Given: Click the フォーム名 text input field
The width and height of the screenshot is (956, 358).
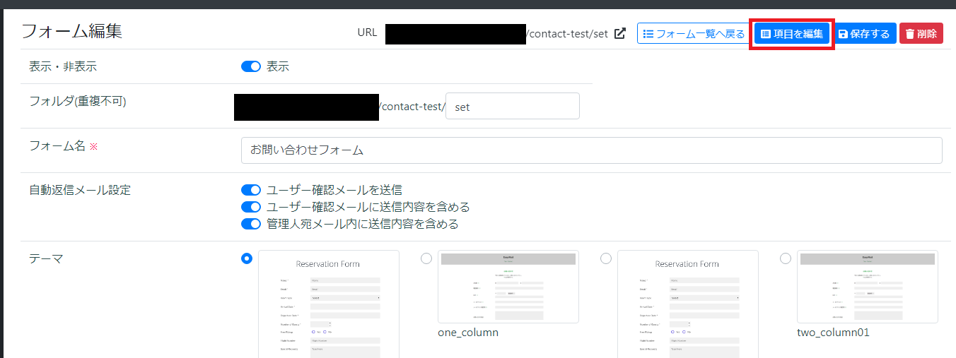Looking at the screenshot, I should pyautogui.click(x=591, y=150).
